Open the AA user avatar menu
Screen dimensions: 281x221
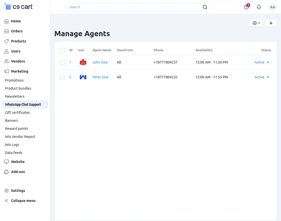pyautogui.click(x=272, y=7)
